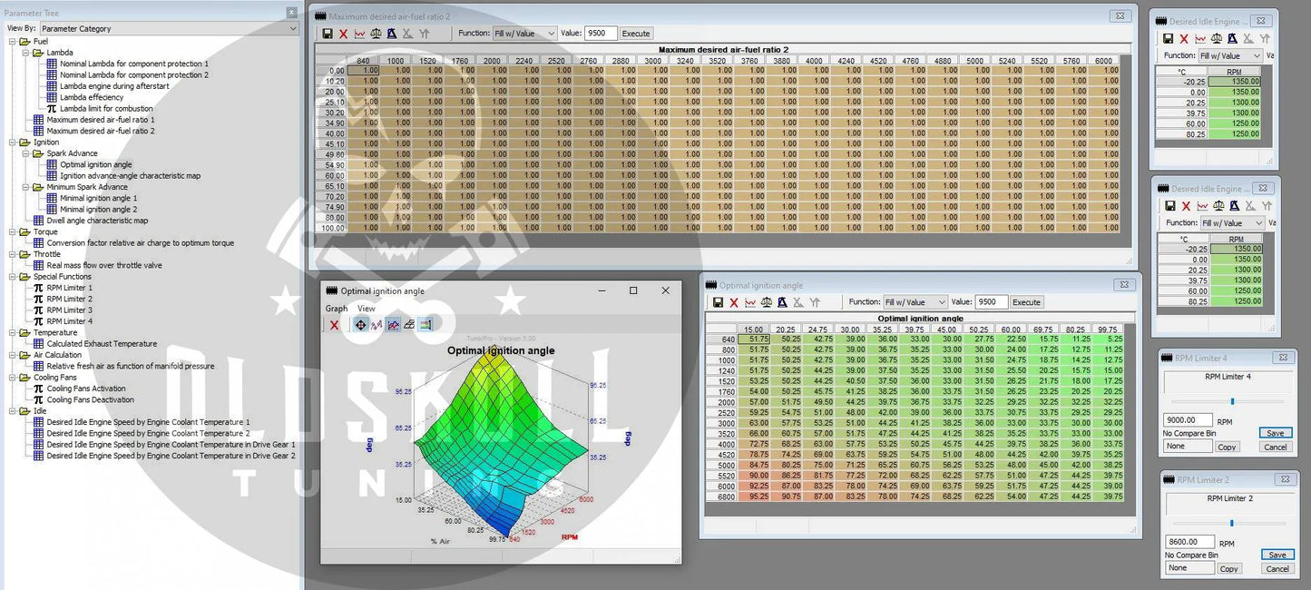The width and height of the screenshot is (1311, 590).
Task: Open graph view icon in air-fuel ratio toolbar
Action: click(x=359, y=34)
